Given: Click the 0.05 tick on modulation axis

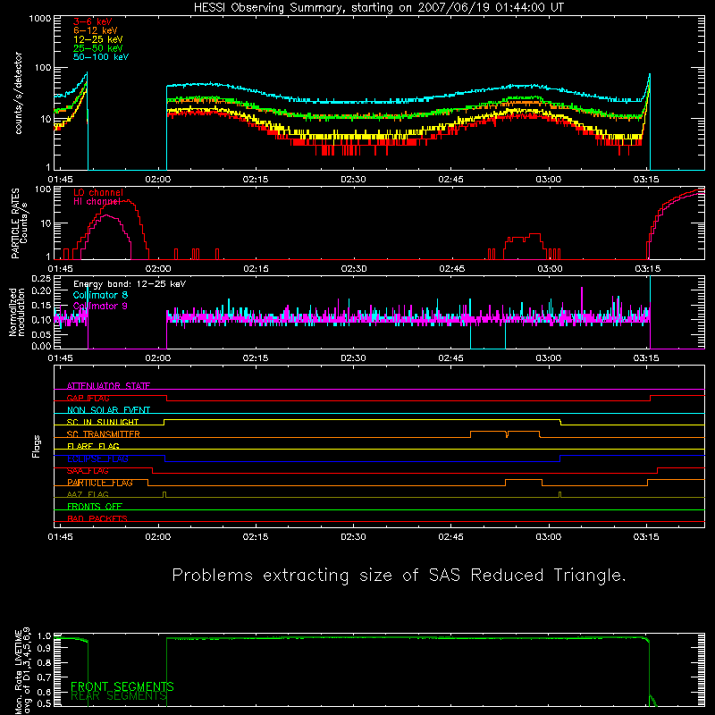Looking at the screenshot, I should [41, 334].
